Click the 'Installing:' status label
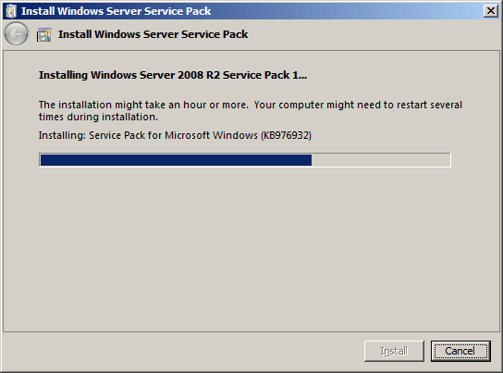503x373 pixels. (62, 135)
